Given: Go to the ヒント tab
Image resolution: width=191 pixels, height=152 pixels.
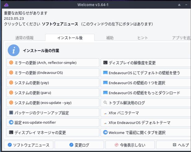Looking at the screenshot, I should (142, 38).
